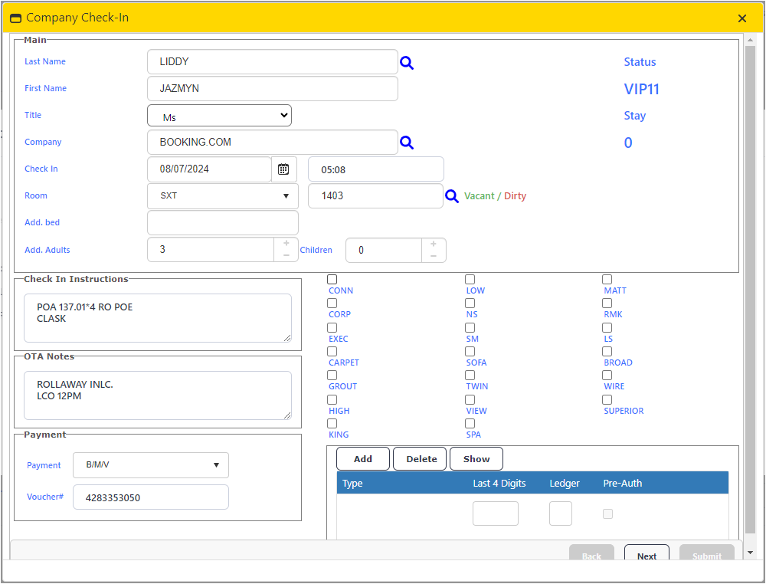Enable the WIRE checkbox
Viewport: 766px width, 584px height.
tap(607, 376)
